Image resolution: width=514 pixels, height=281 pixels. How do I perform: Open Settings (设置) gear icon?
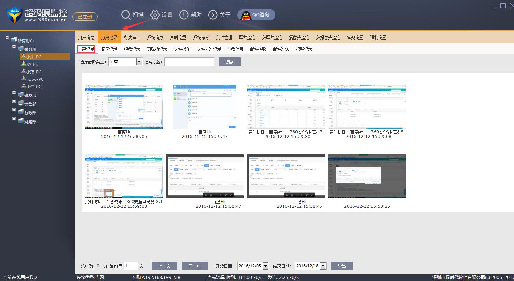(155, 15)
